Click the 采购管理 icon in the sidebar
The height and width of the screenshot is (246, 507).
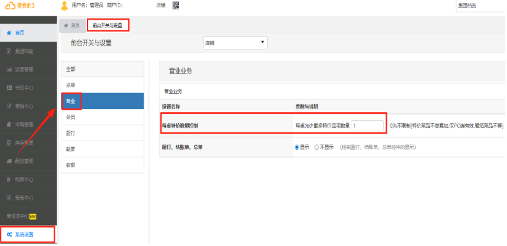click(x=9, y=125)
